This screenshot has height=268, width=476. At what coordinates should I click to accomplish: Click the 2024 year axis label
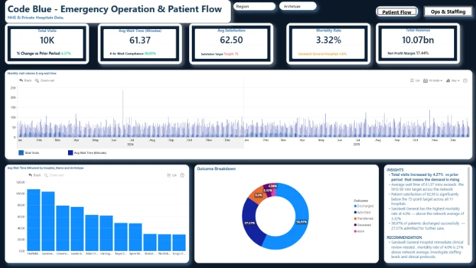tap(130, 145)
